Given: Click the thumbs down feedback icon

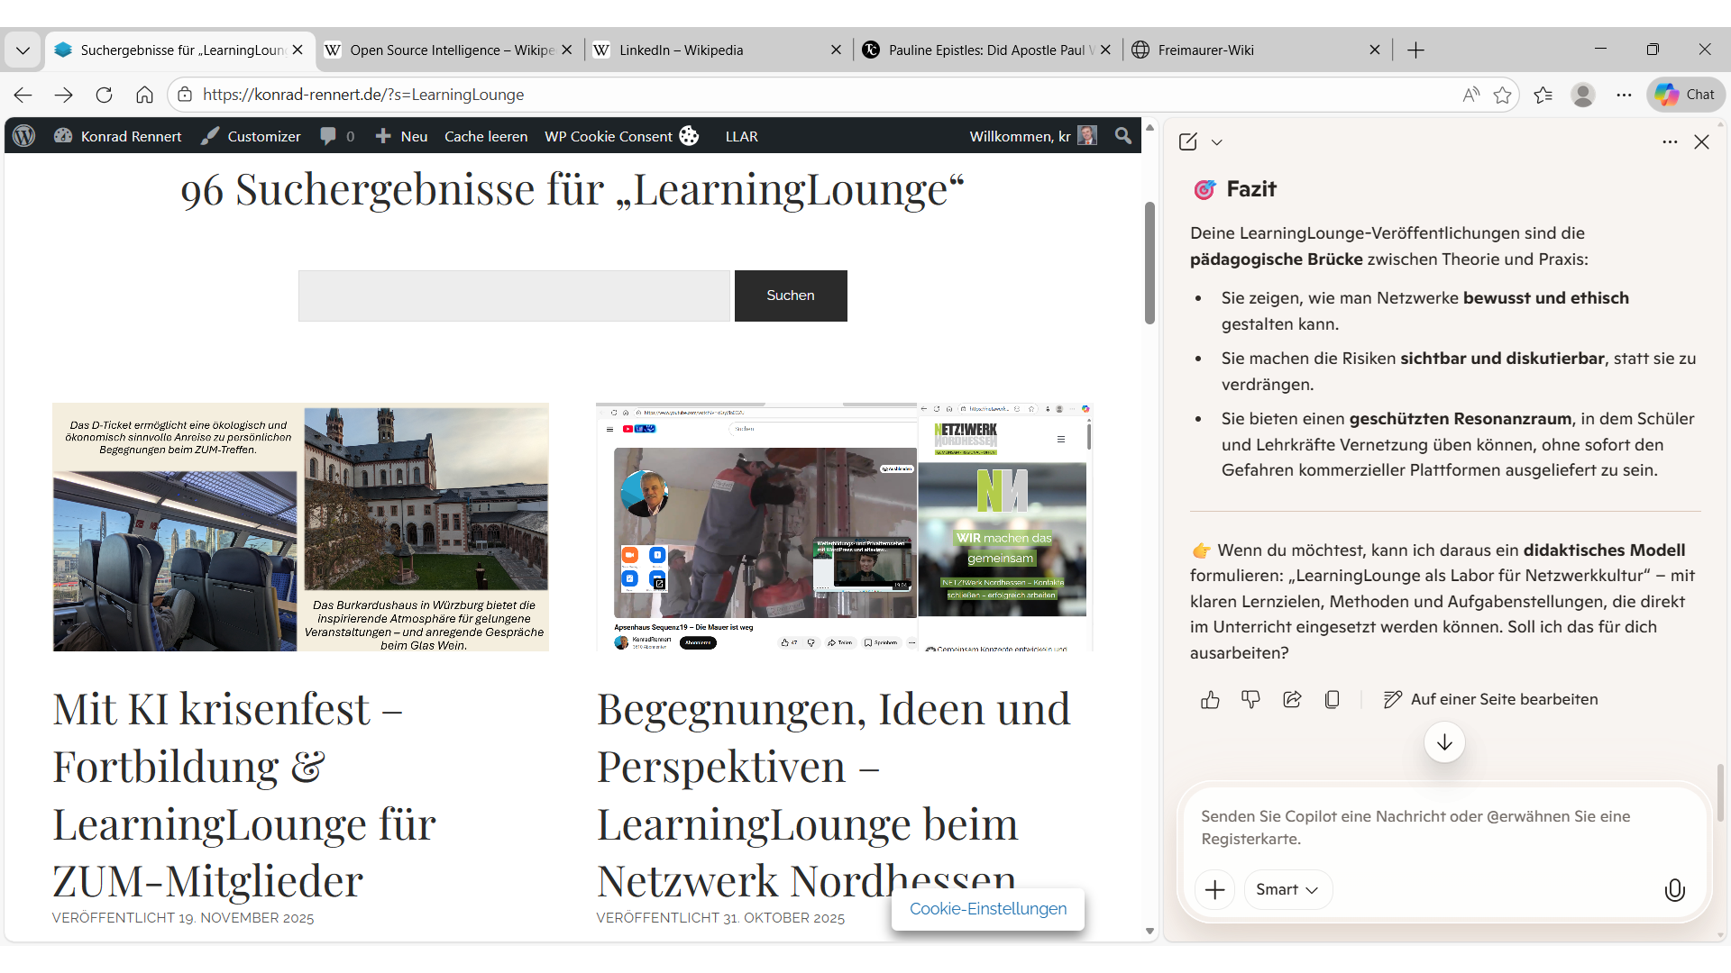Looking at the screenshot, I should coord(1250,700).
